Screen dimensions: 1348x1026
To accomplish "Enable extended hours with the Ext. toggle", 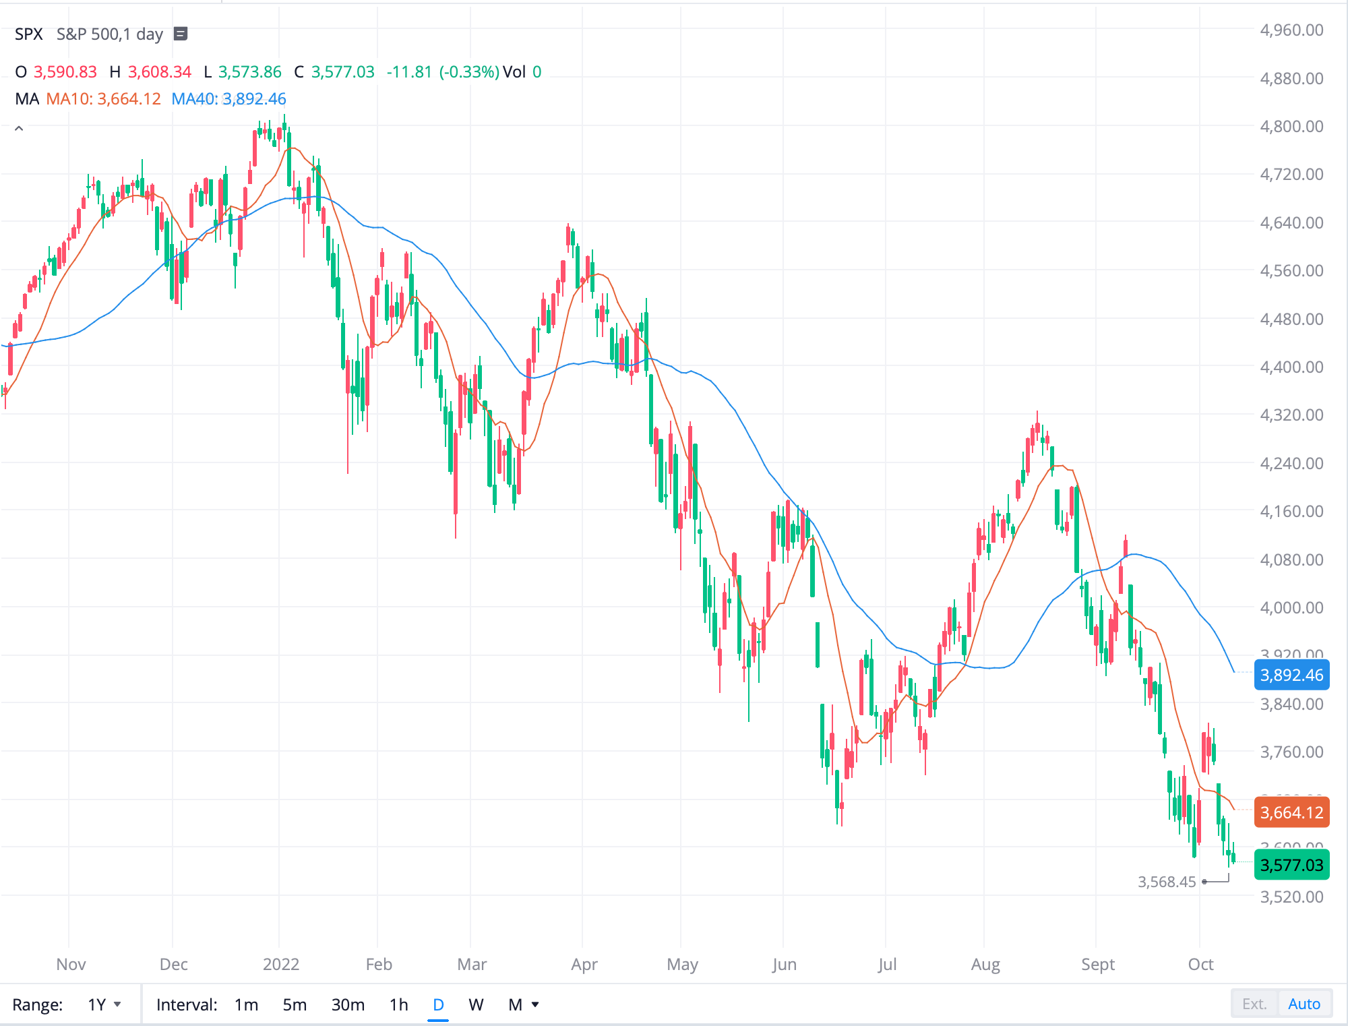I will (x=1255, y=1003).
